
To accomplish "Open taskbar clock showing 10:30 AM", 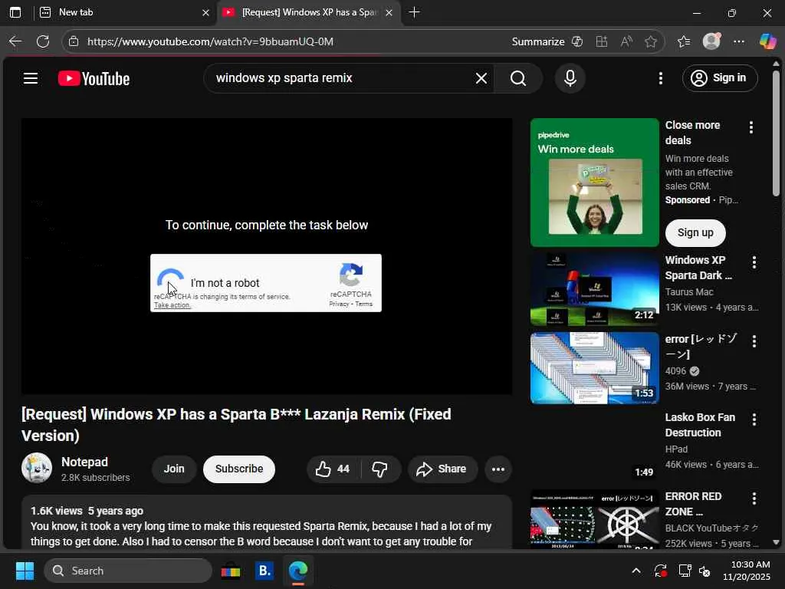I will tap(747, 571).
